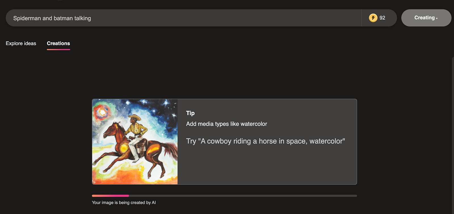This screenshot has width=454, height=214.
Task: Select the Creations tab
Action: 58,43
